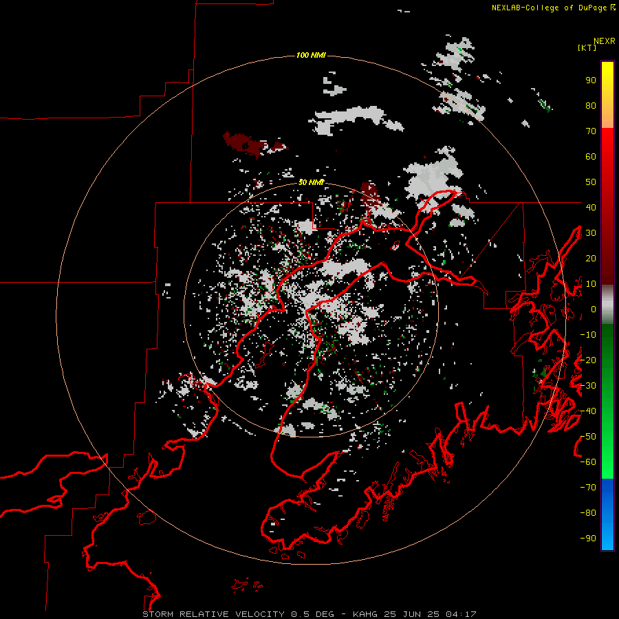Click the KAHG station identifier in the caption

point(365,614)
